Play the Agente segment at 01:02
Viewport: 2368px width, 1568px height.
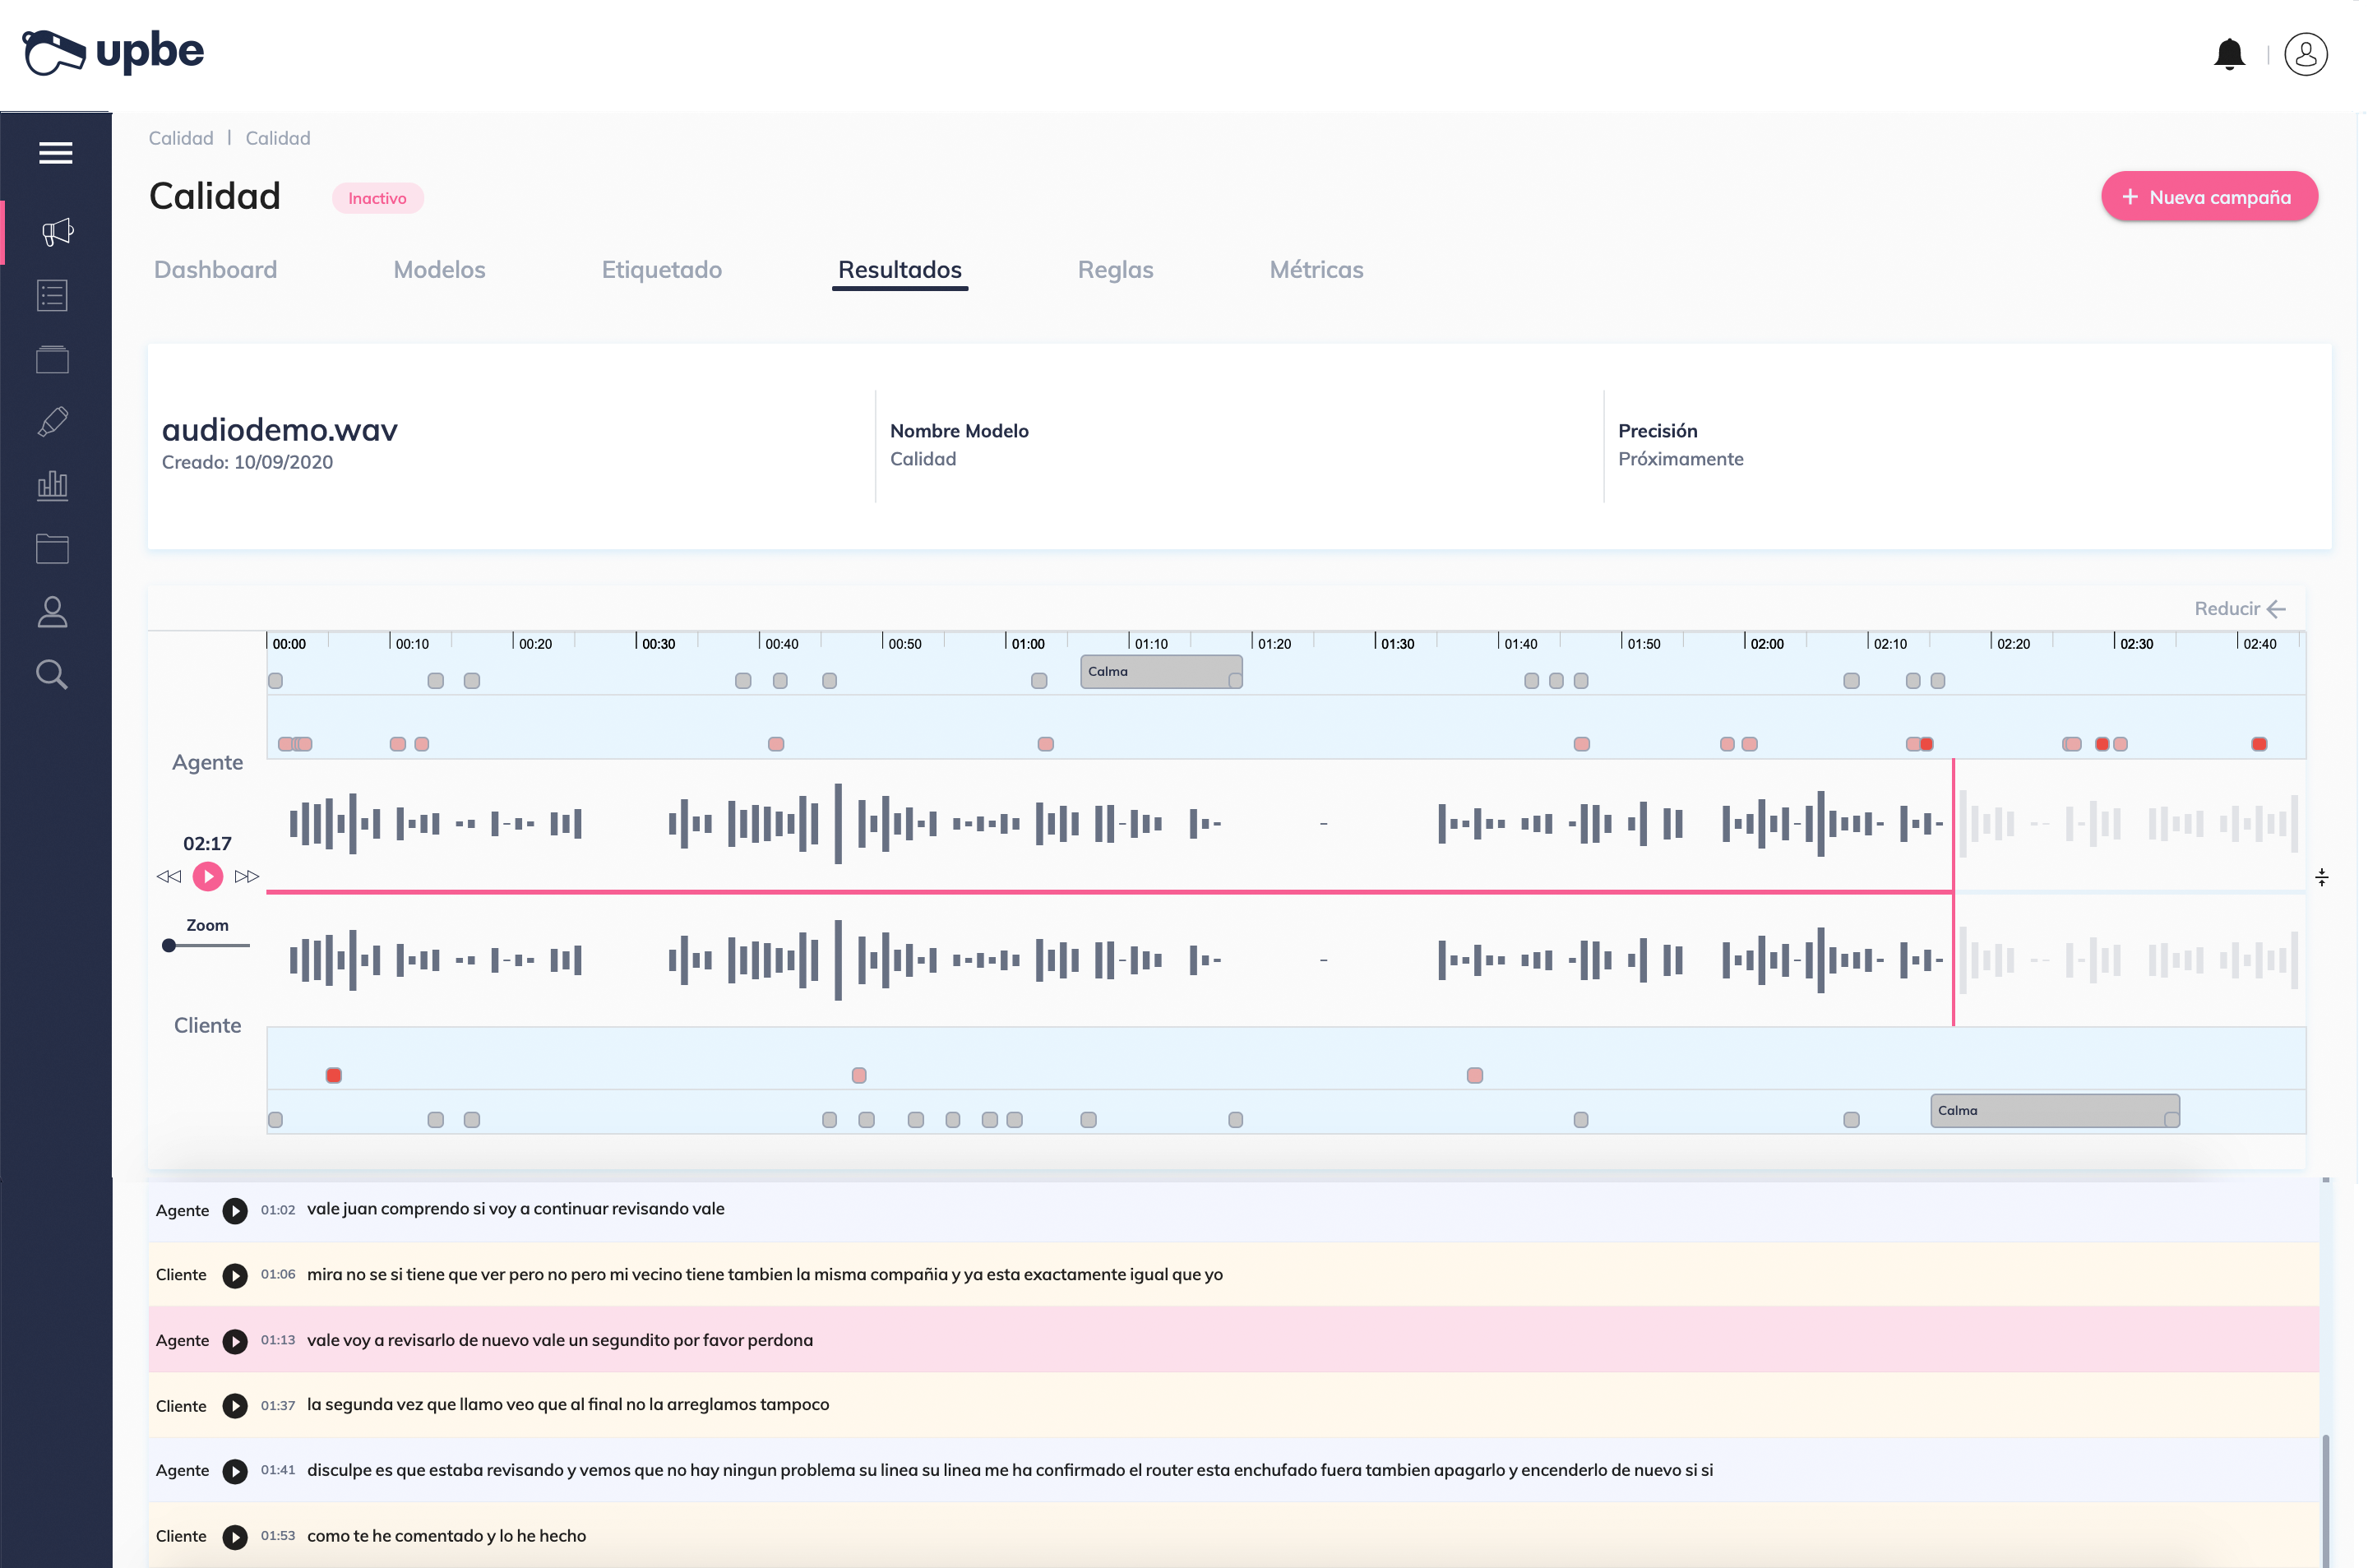pos(235,1211)
